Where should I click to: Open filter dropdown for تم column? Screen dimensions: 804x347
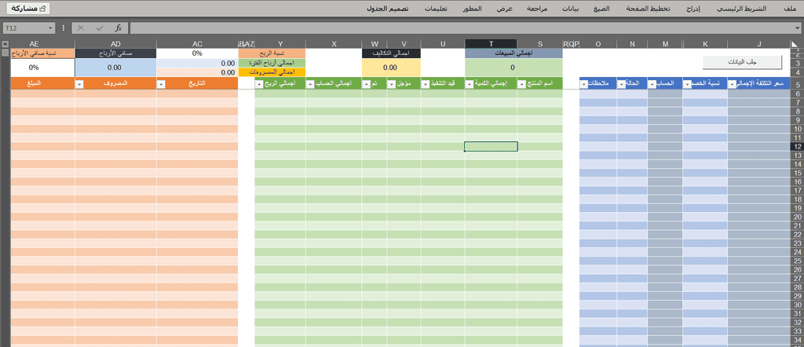pos(367,84)
